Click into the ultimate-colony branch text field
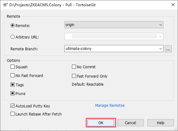The image size is (178, 131). [111, 49]
